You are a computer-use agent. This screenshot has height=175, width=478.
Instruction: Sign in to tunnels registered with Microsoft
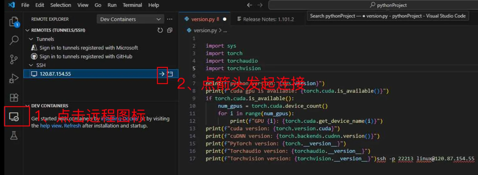coord(89,48)
